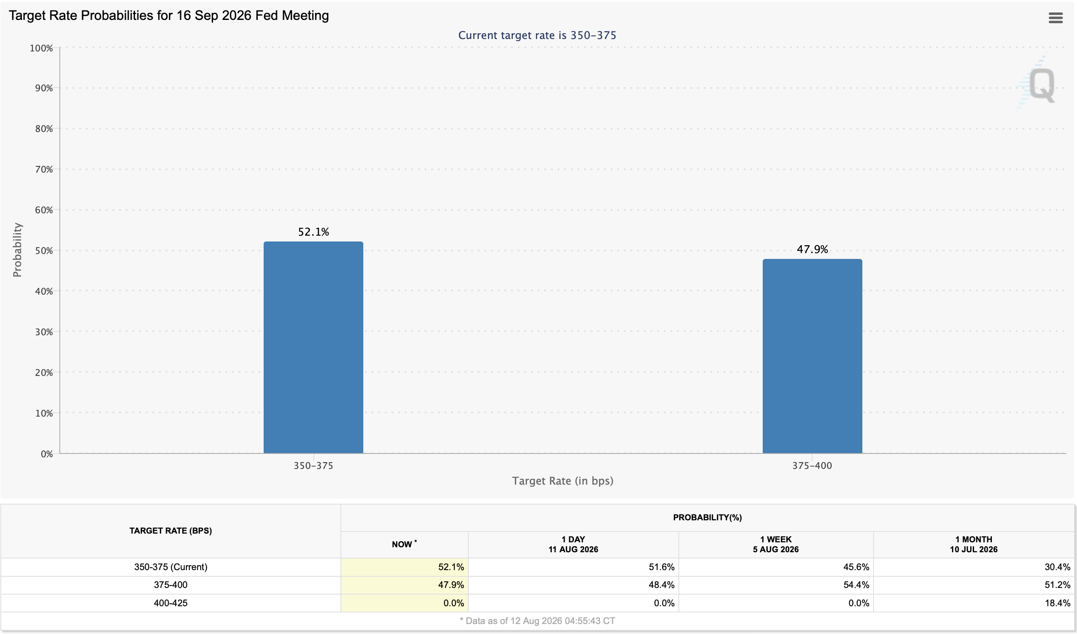This screenshot has width=1077, height=634.
Task: Click the 'Target Rate (in bps)' axis title
Action: click(x=563, y=481)
